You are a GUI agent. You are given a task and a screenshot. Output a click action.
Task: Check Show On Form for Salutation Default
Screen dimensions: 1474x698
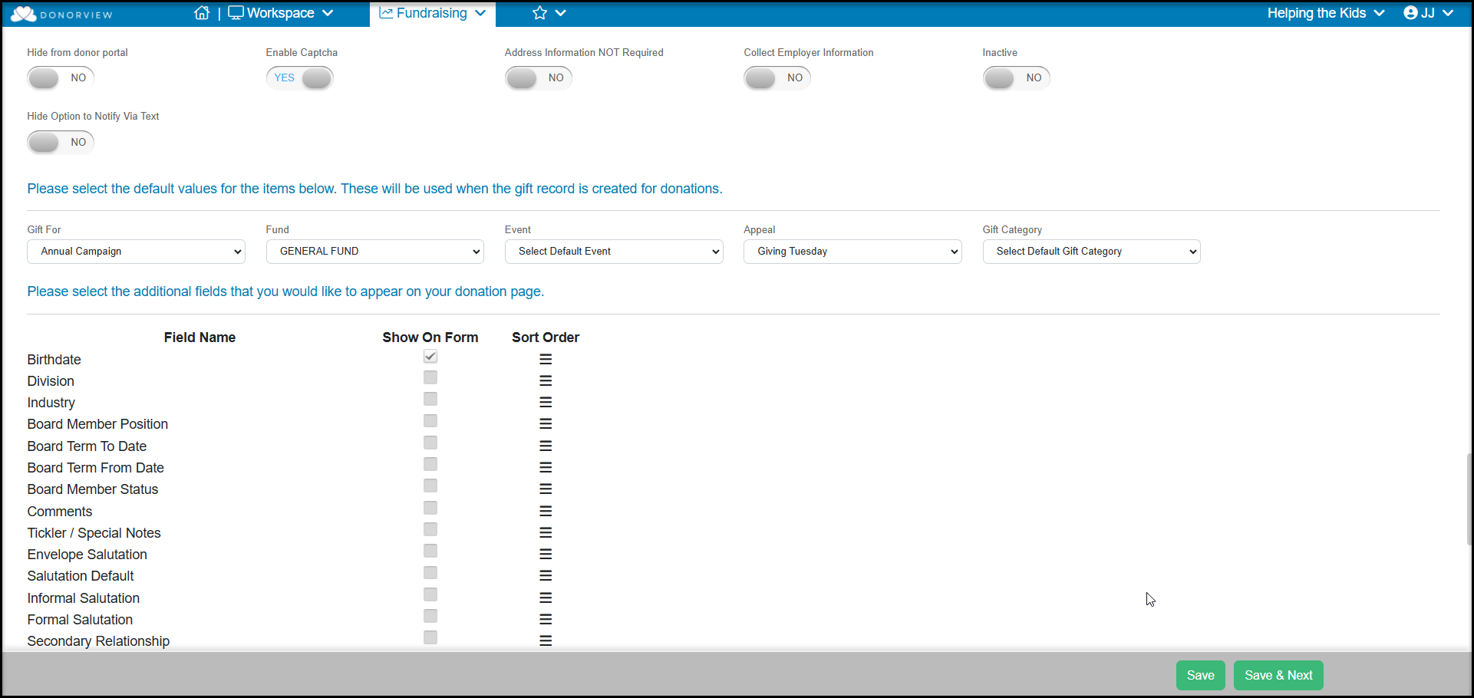point(430,573)
